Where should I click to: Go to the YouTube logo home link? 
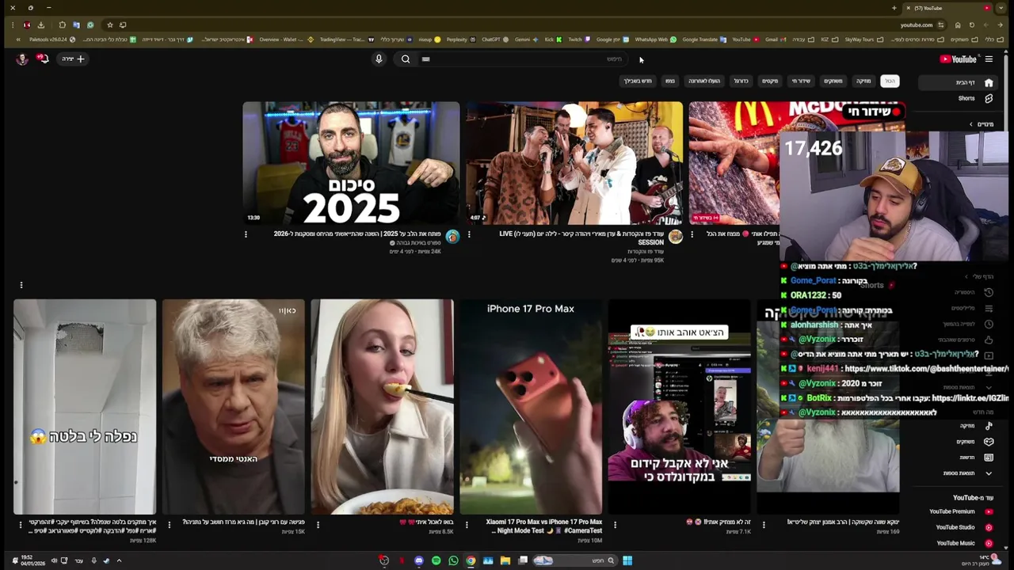[x=959, y=59]
